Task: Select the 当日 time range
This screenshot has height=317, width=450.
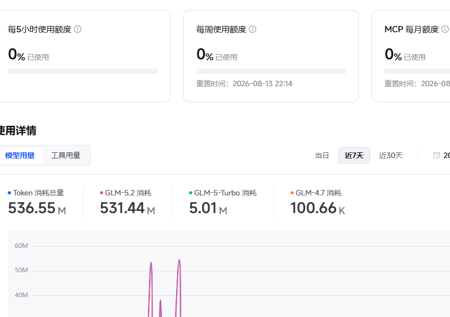Action: tap(322, 155)
